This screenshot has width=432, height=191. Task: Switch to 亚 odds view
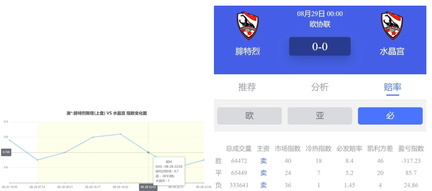tap(320, 116)
